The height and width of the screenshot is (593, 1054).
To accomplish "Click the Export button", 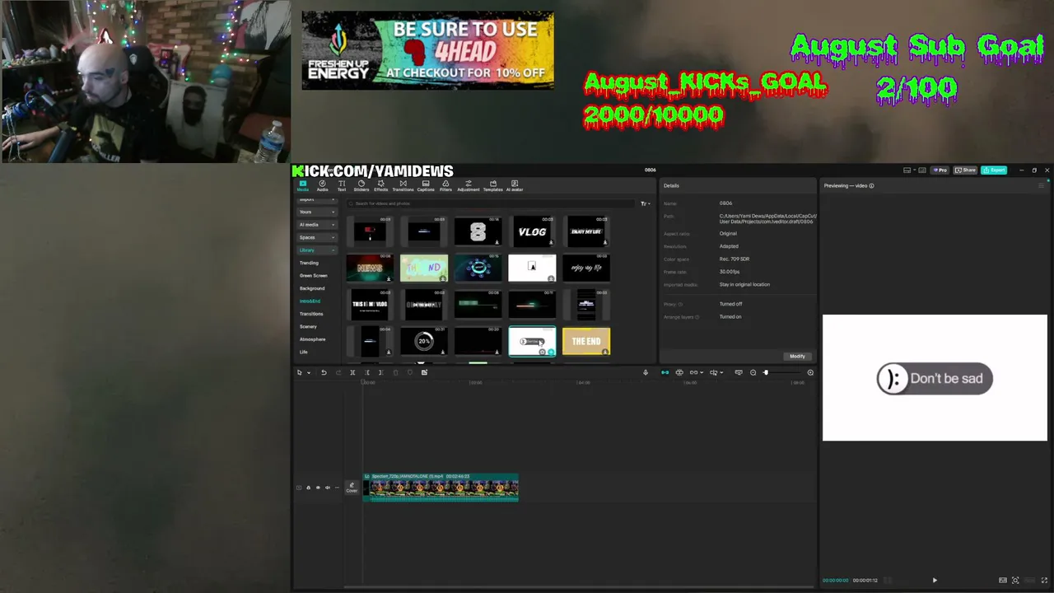I will pyautogui.click(x=995, y=170).
